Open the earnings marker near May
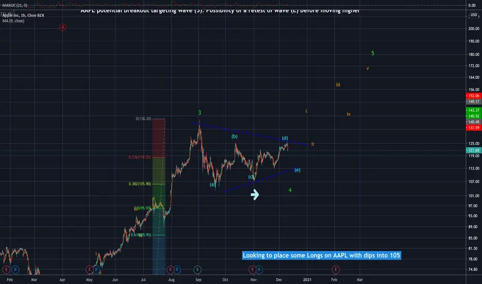 point(89,270)
